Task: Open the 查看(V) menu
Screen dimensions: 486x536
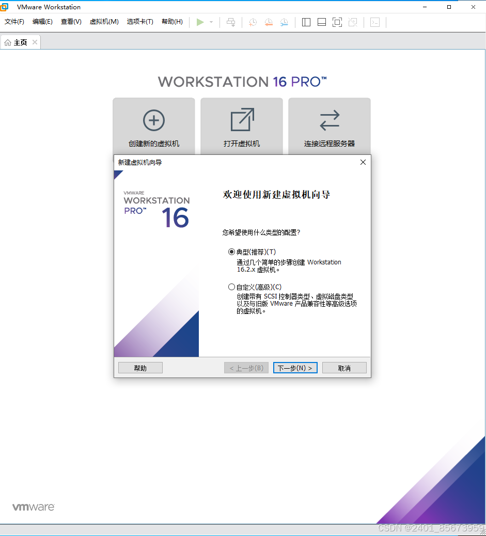Action: point(71,22)
